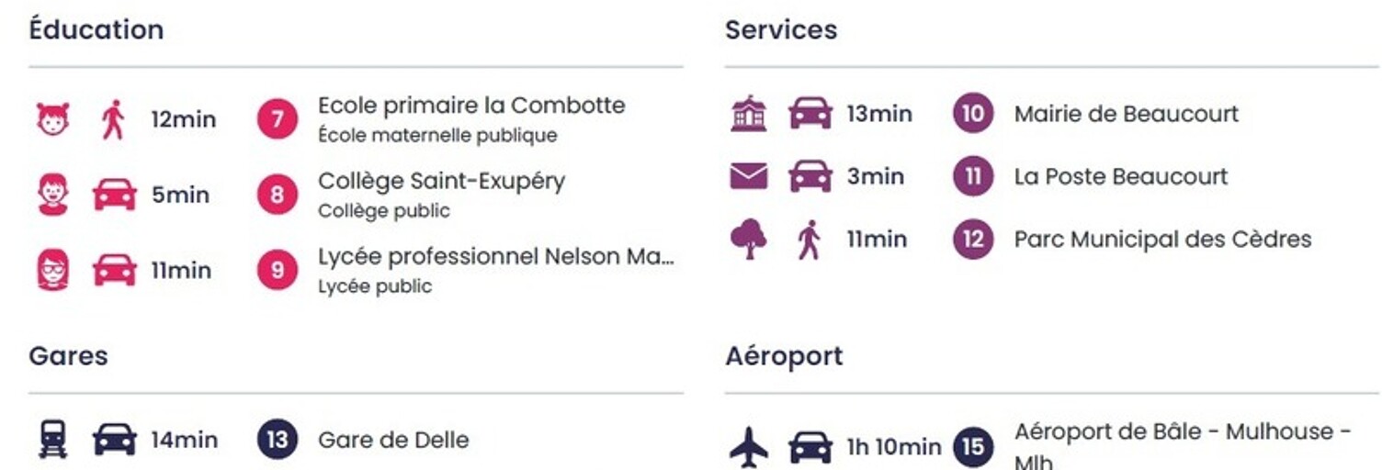This screenshot has height=470, width=1382.
Task: Click Gare de Delle entry
Action: tap(393, 440)
